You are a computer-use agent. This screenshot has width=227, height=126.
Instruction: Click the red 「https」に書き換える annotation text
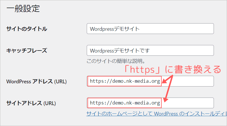(171, 70)
